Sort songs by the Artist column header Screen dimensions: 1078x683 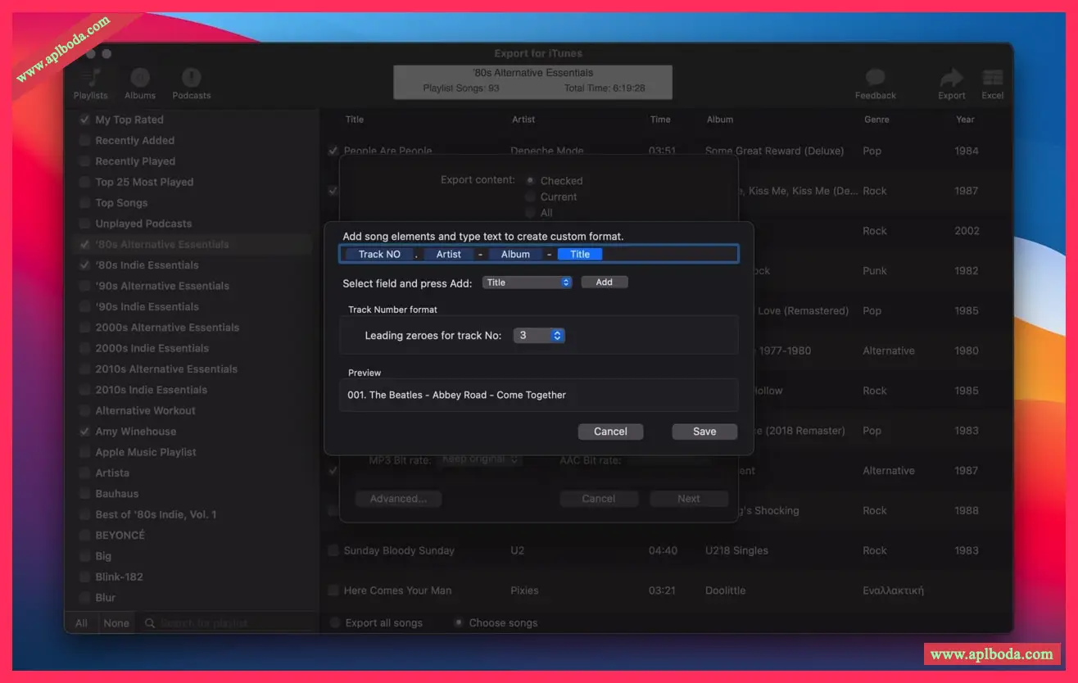[x=523, y=120]
